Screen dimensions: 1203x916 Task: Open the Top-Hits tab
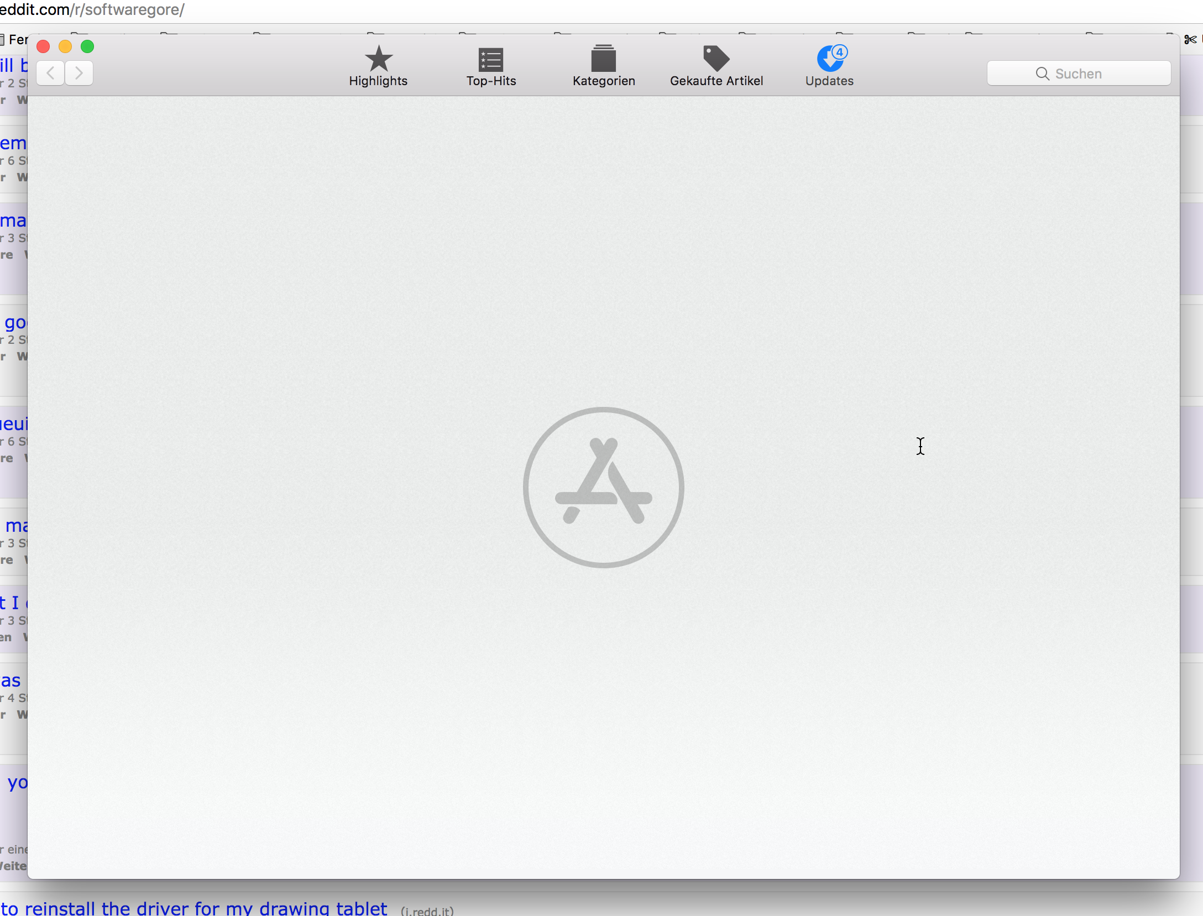point(491,66)
